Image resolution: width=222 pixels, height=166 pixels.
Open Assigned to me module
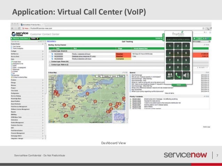(x=18, y=64)
